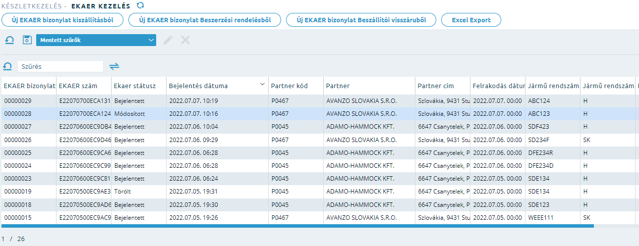
Task: Export the list with Excel Export button
Action: click(471, 20)
